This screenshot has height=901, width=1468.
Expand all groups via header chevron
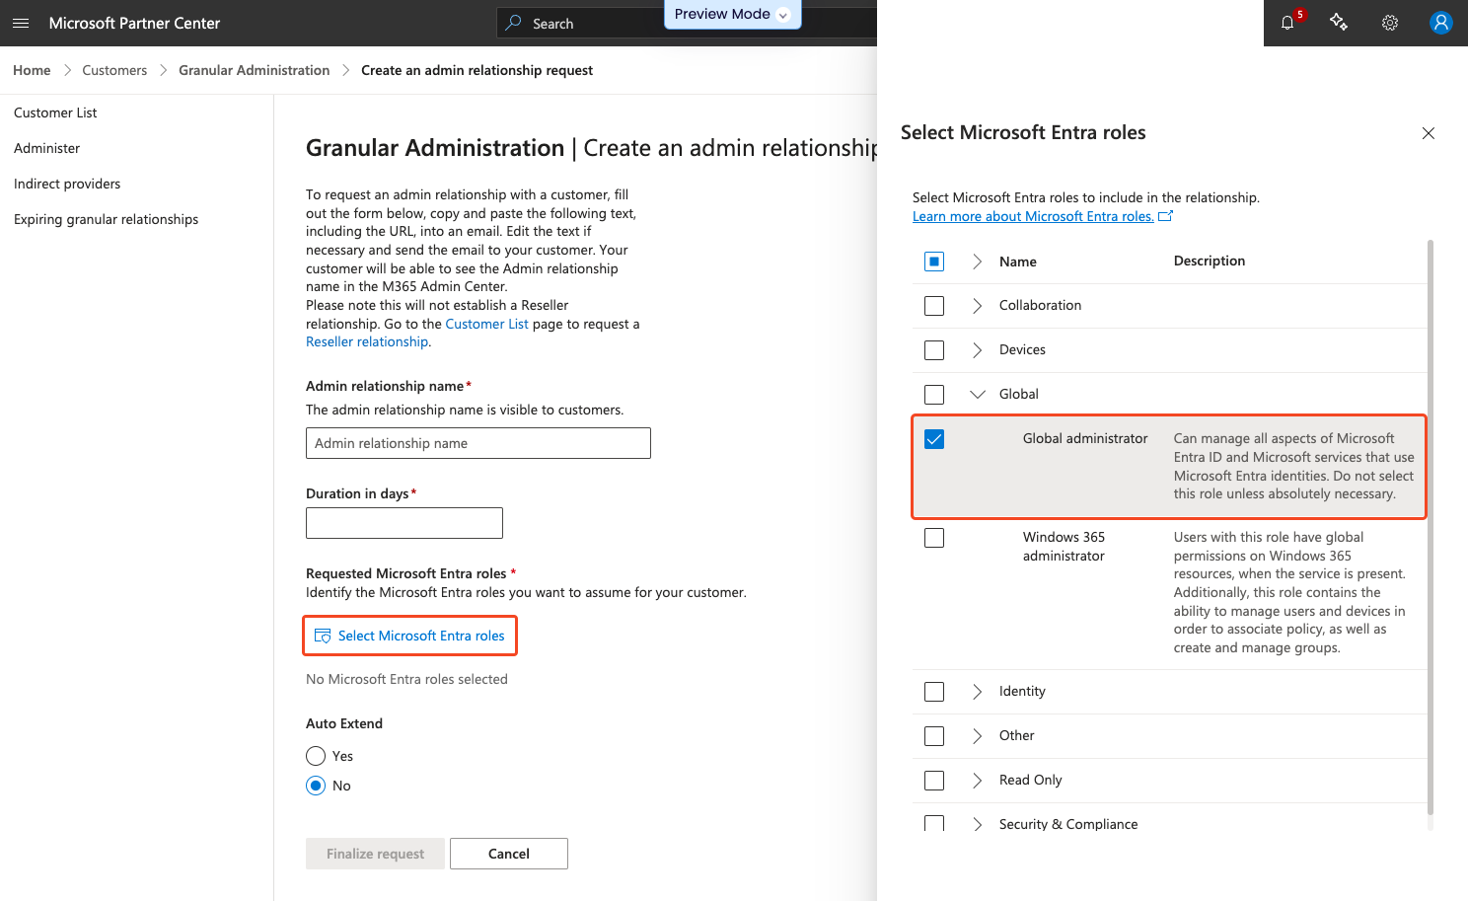tap(977, 262)
